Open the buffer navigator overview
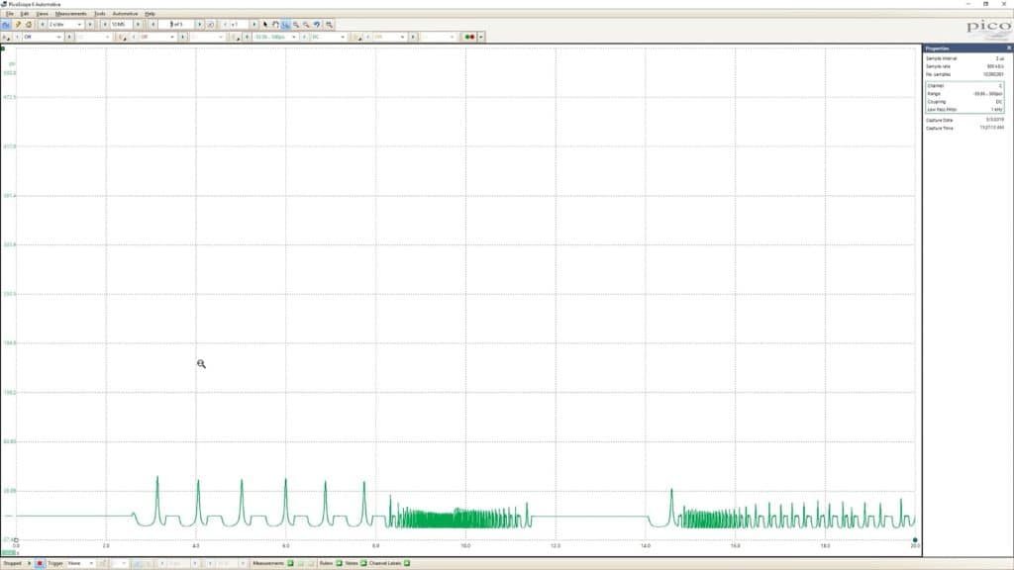 211,25
